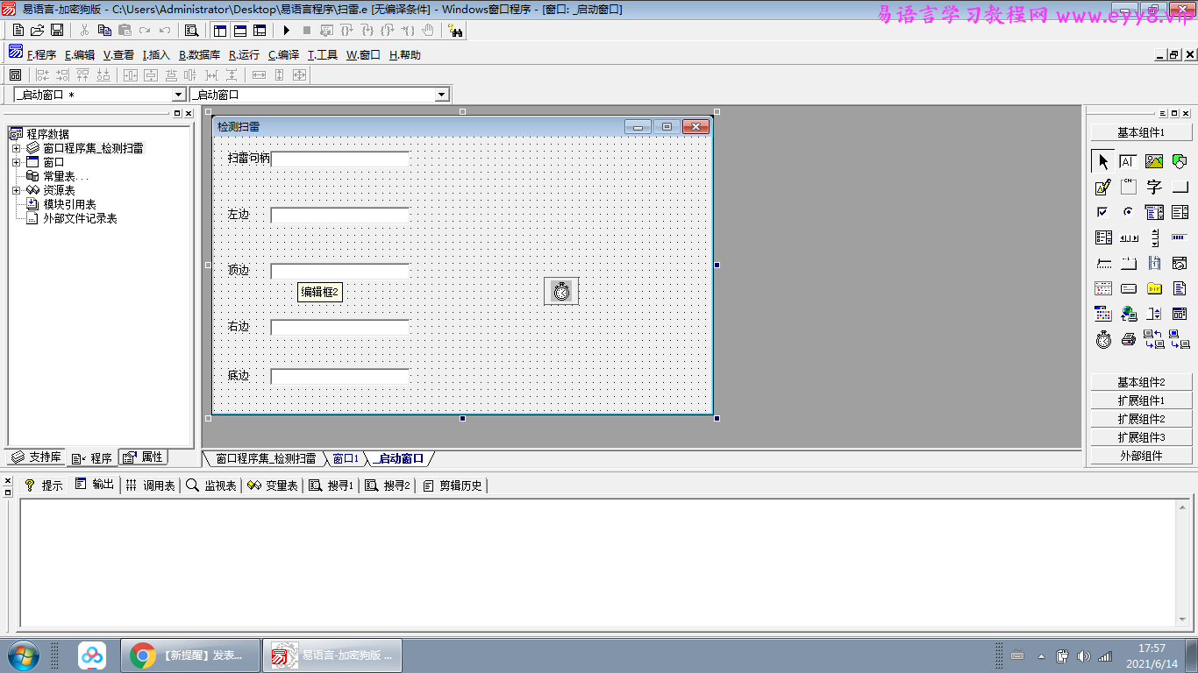Switch to the 剪辑历史 bottom tab
The width and height of the screenshot is (1198, 673).
[453, 485]
